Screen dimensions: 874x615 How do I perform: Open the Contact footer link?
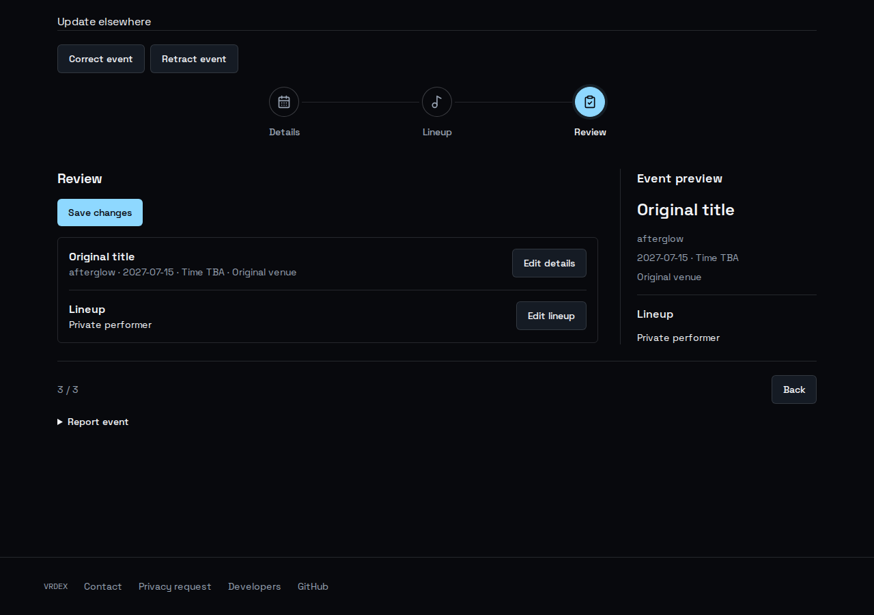tap(103, 586)
